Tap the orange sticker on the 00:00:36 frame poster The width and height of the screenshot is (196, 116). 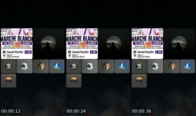pos(148,44)
